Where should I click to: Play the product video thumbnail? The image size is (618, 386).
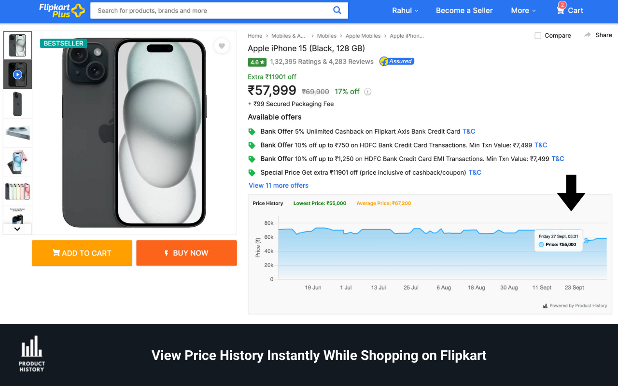click(x=17, y=74)
